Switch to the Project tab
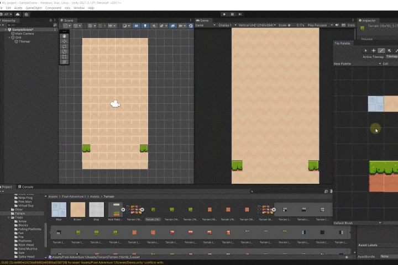The image size is (398, 265). coord(7,187)
